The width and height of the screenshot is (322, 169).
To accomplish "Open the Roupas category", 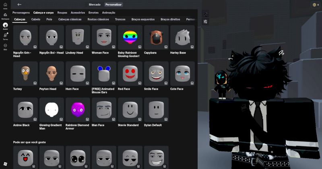I will [x=62, y=12].
